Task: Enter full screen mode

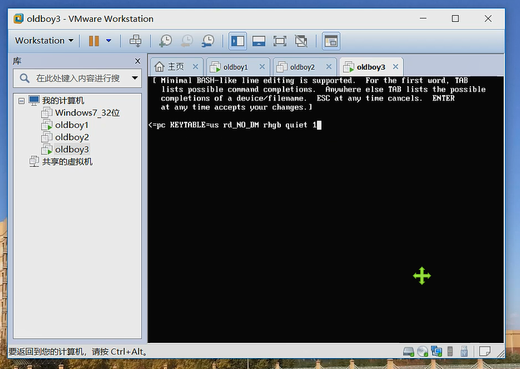Action: tap(279, 41)
